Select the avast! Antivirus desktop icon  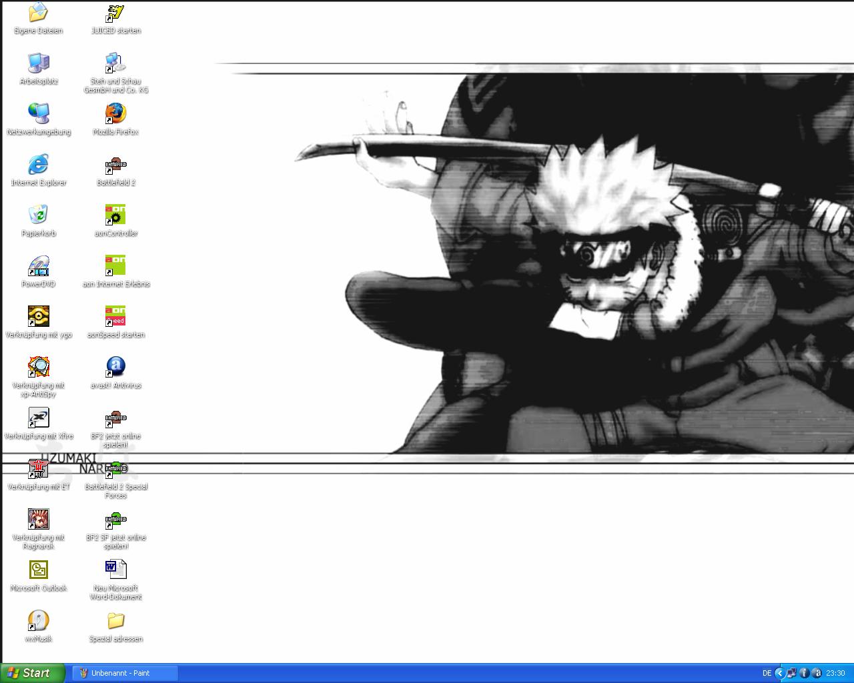click(116, 367)
